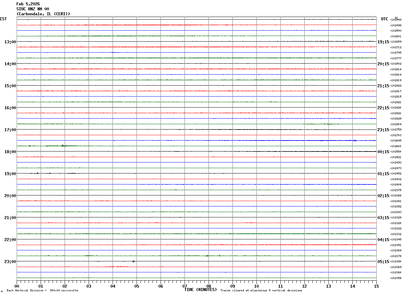403x295 pixels.
Task: Select the 05:15 UTC time label
Action: (x=383, y=261)
